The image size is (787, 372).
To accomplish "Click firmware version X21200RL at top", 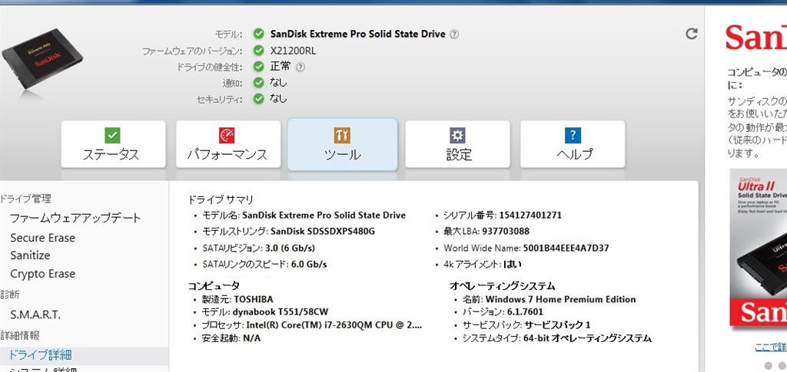I will [x=293, y=51].
